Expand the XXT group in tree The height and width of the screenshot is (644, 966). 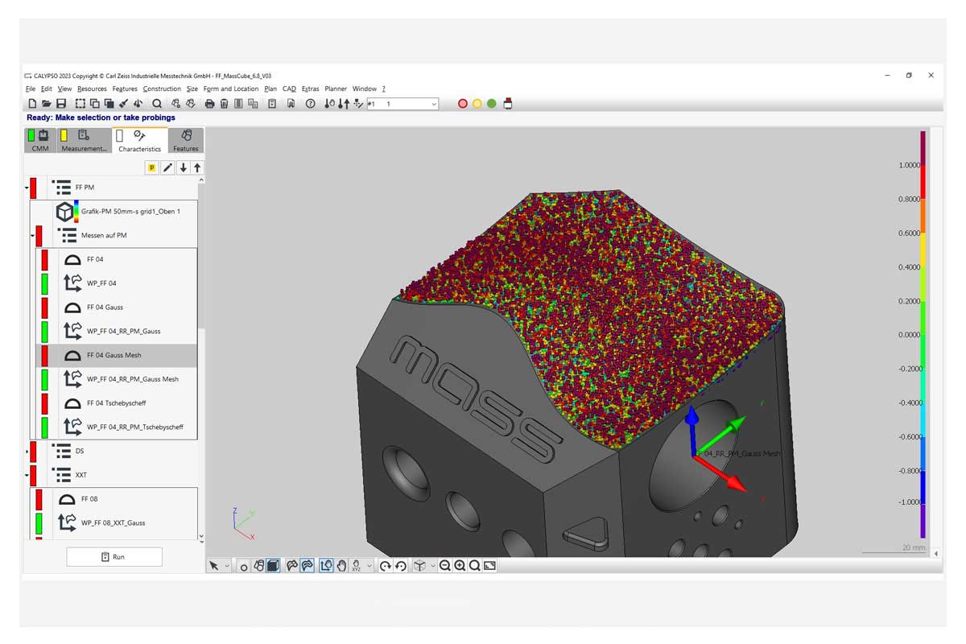point(27,475)
